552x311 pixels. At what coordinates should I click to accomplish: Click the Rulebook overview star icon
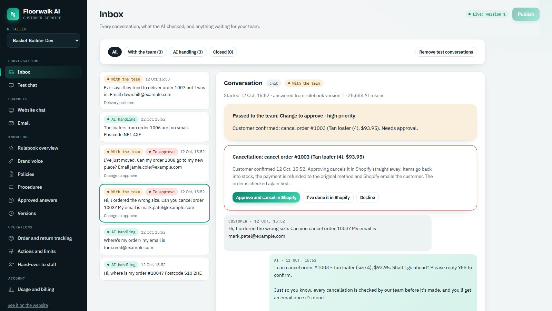tap(11, 148)
